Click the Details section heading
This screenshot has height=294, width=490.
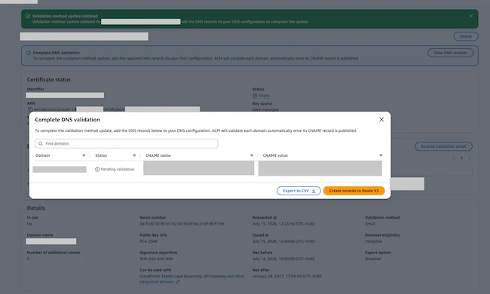(36, 208)
